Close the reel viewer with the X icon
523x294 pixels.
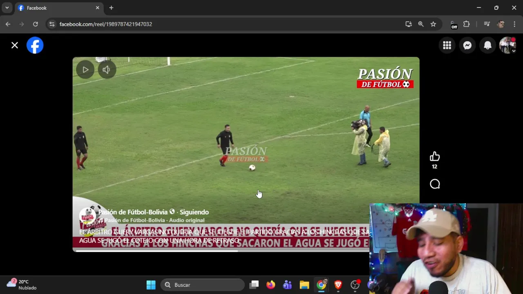click(x=15, y=45)
